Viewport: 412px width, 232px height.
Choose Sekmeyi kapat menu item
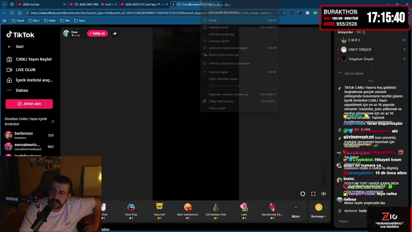239,72
